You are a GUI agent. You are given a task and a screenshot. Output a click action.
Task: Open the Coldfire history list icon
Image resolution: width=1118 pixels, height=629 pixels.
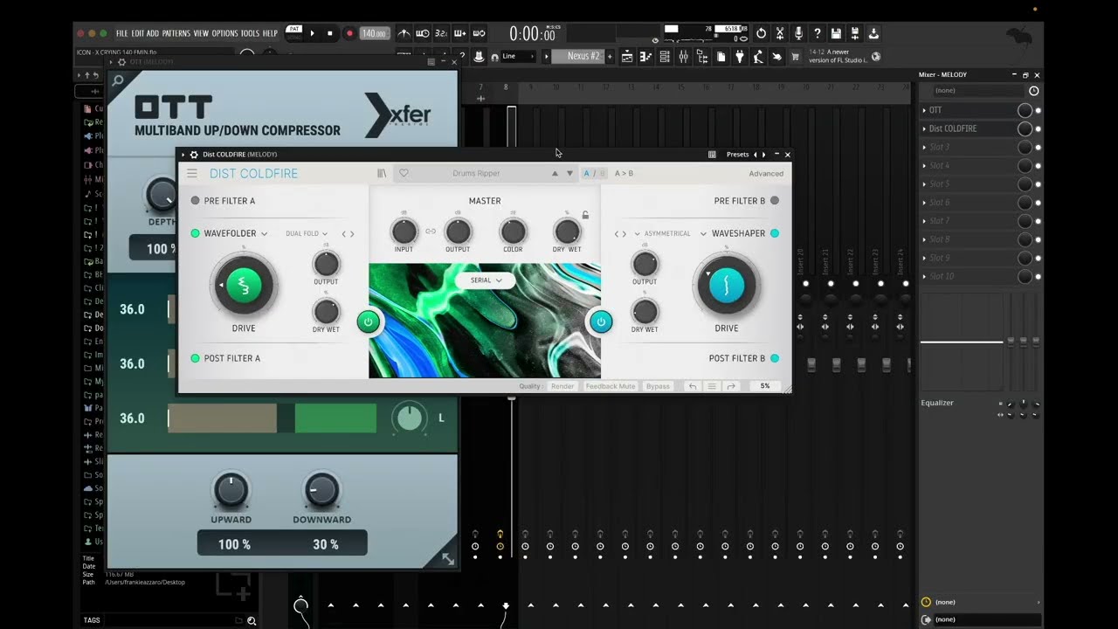(712, 386)
